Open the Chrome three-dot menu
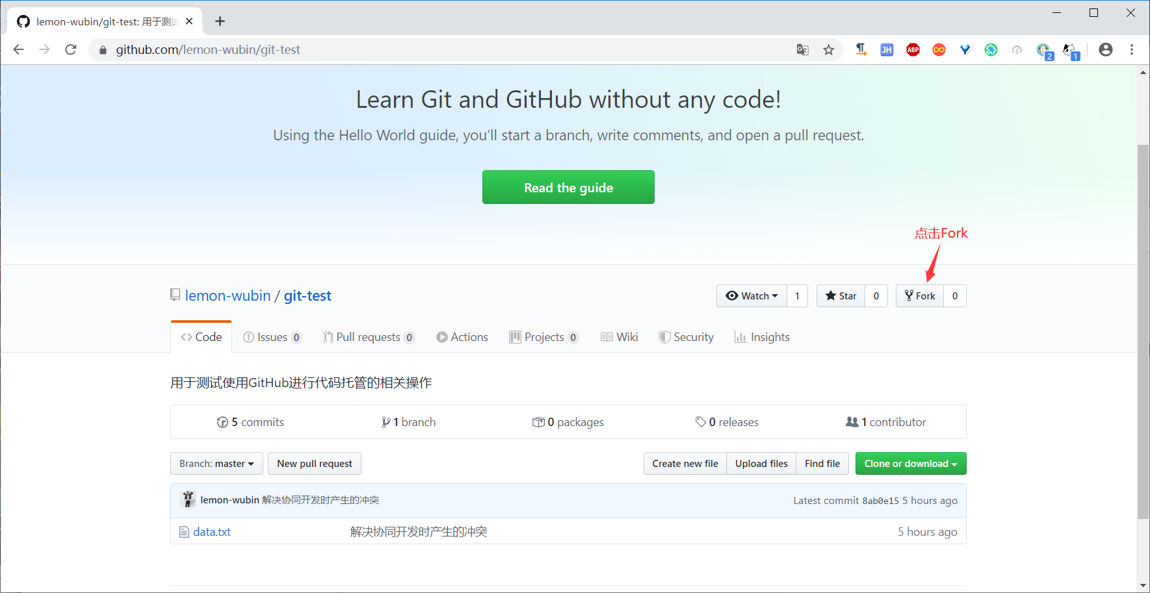The width and height of the screenshot is (1150, 593). [x=1132, y=50]
